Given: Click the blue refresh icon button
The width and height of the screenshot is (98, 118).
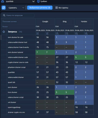Looking at the screenshot, I should tap(4, 8).
